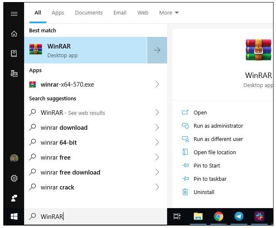
Task: Open the hamburger menu in sidebar
Action: [14, 14]
